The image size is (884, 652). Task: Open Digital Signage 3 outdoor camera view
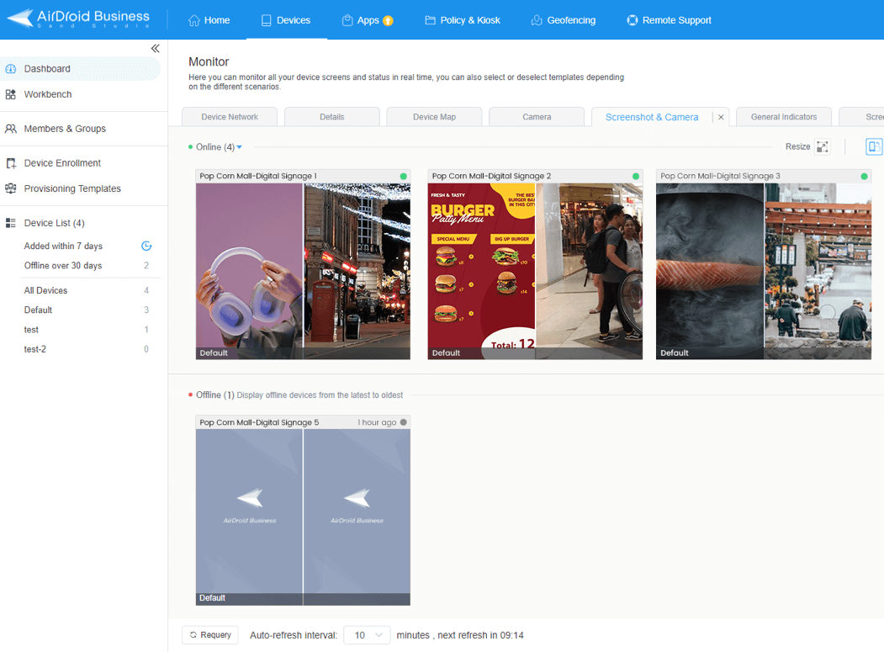pyautogui.click(x=818, y=271)
